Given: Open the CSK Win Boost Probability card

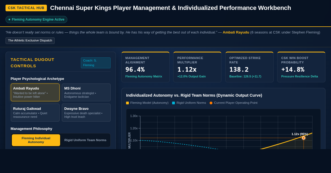Looking at the screenshot, I should 301,67.
